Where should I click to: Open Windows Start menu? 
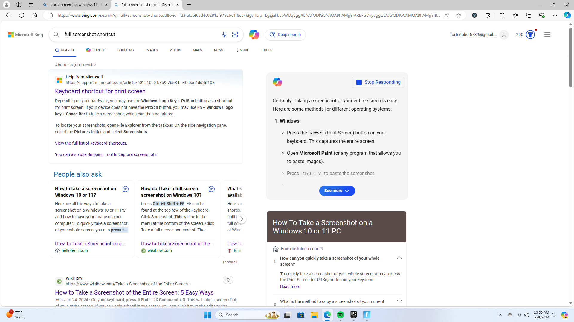pyautogui.click(x=208, y=315)
